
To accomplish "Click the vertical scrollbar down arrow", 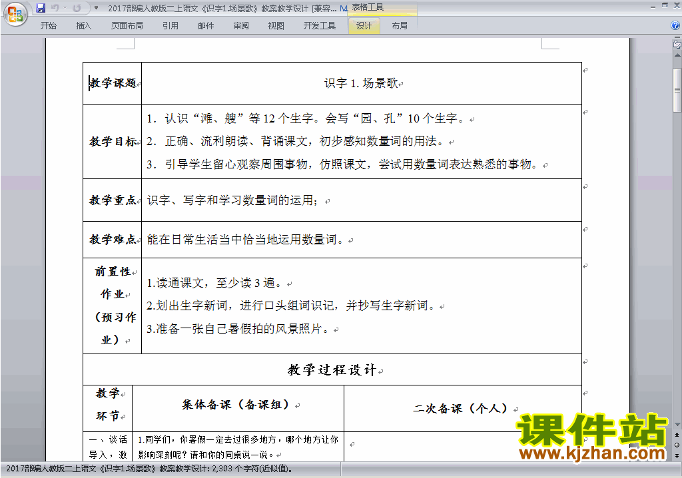I will tap(677, 425).
